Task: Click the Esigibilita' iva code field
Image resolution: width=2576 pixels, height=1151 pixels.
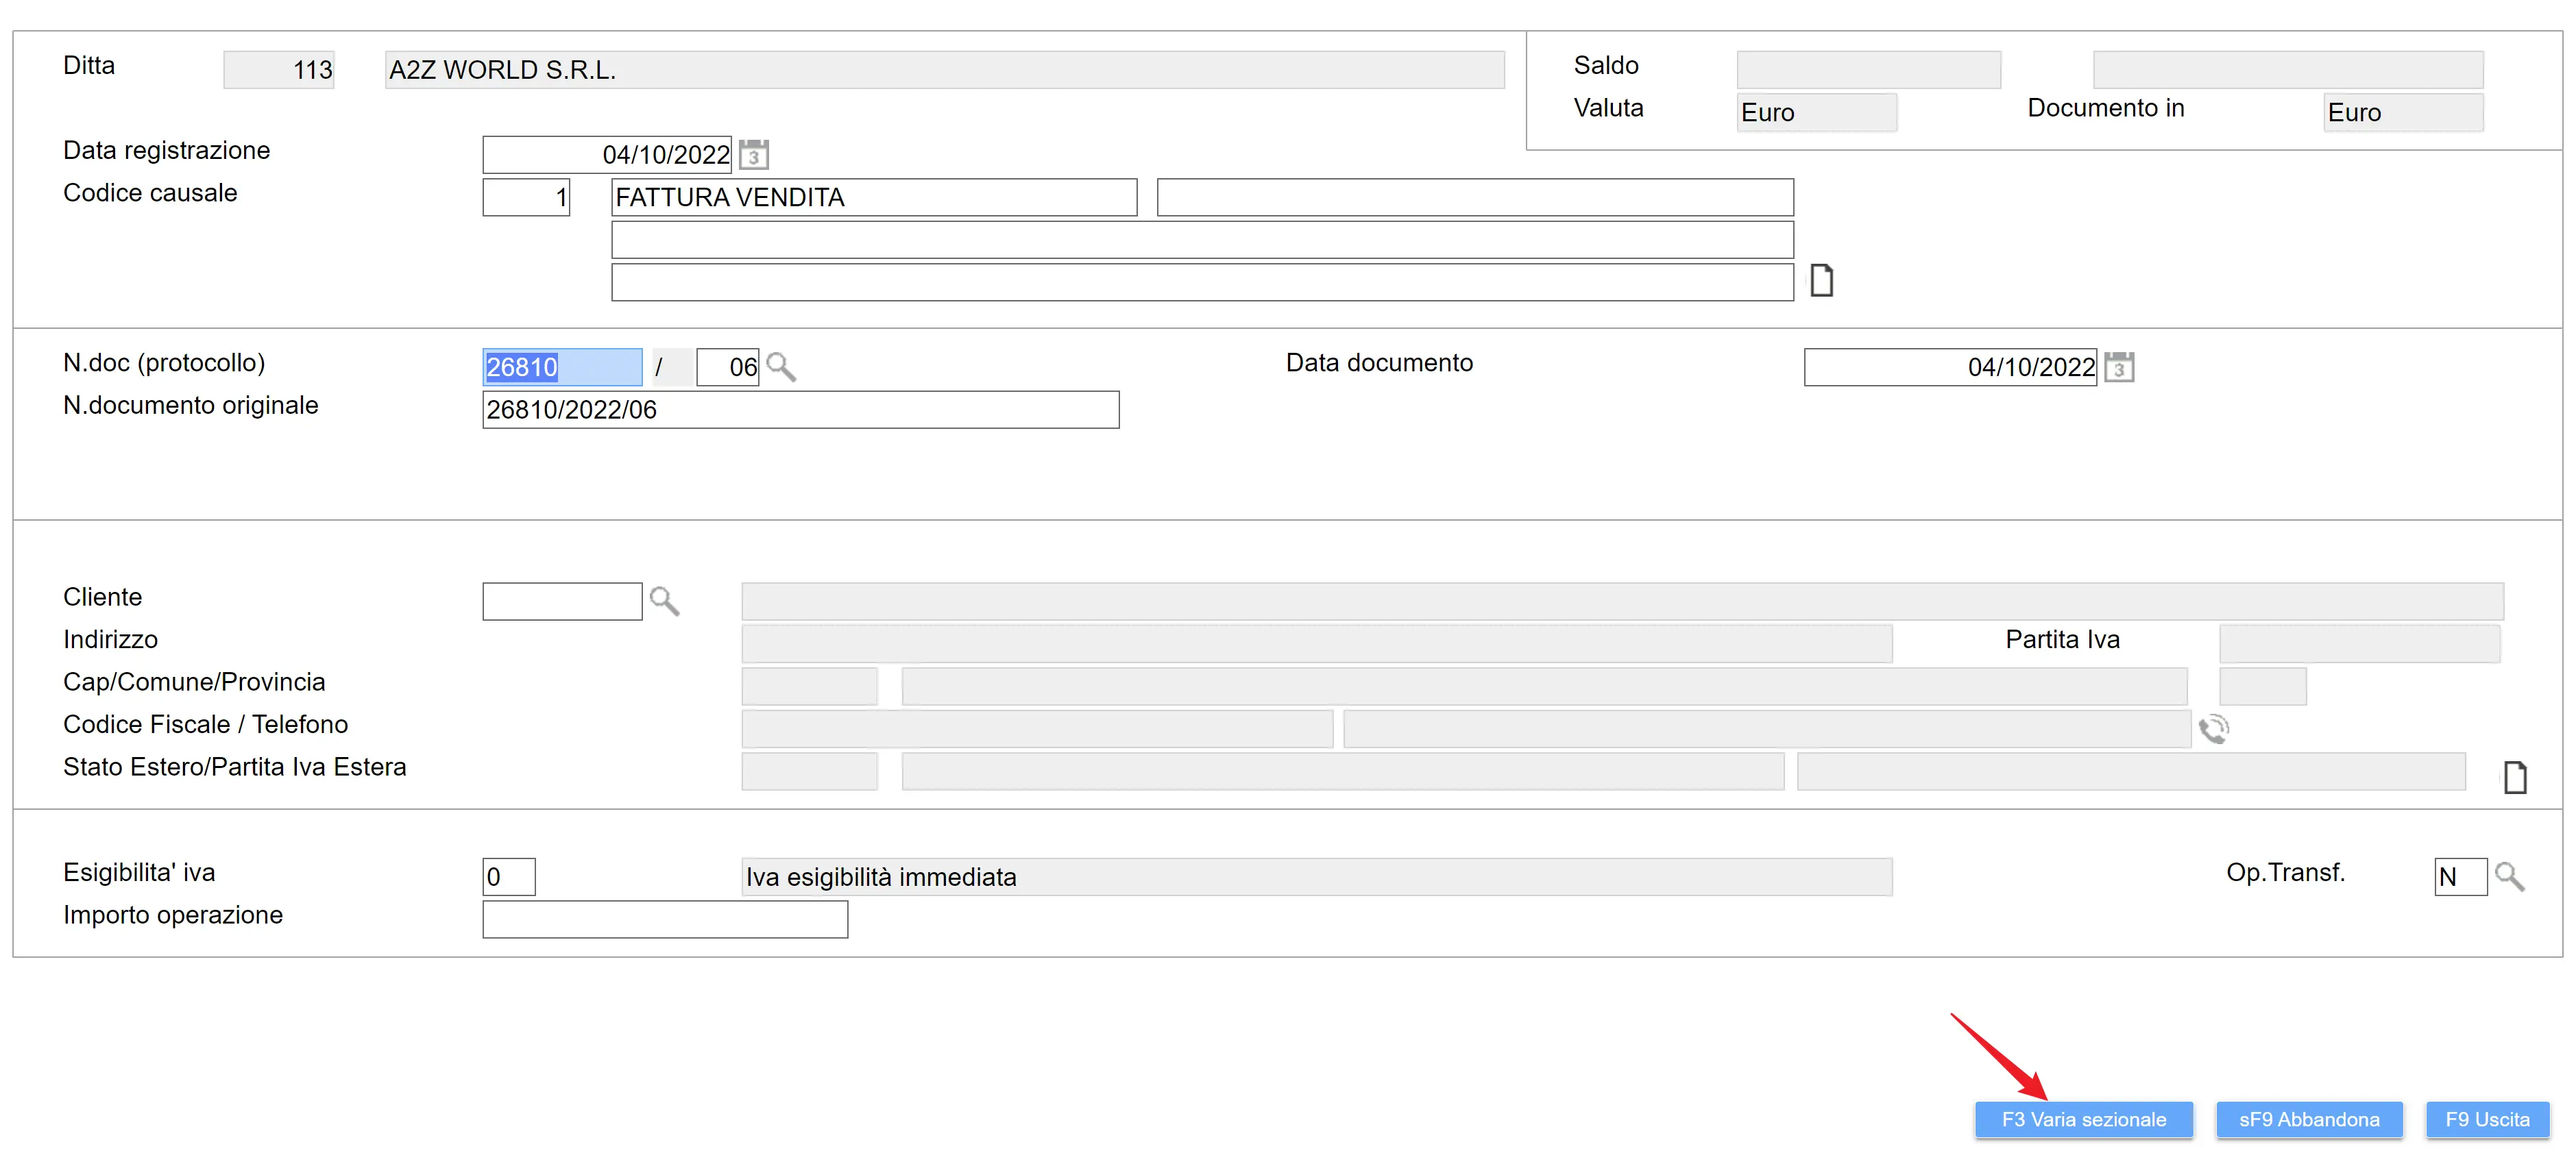Action: 508,876
